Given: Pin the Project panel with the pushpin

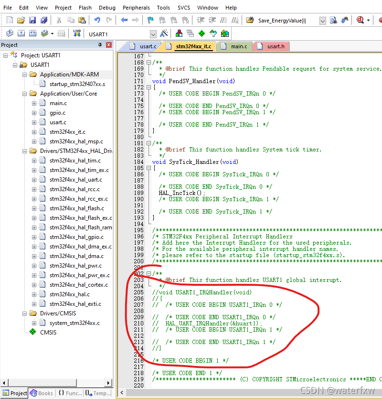Looking at the screenshot, I should point(100,45).
